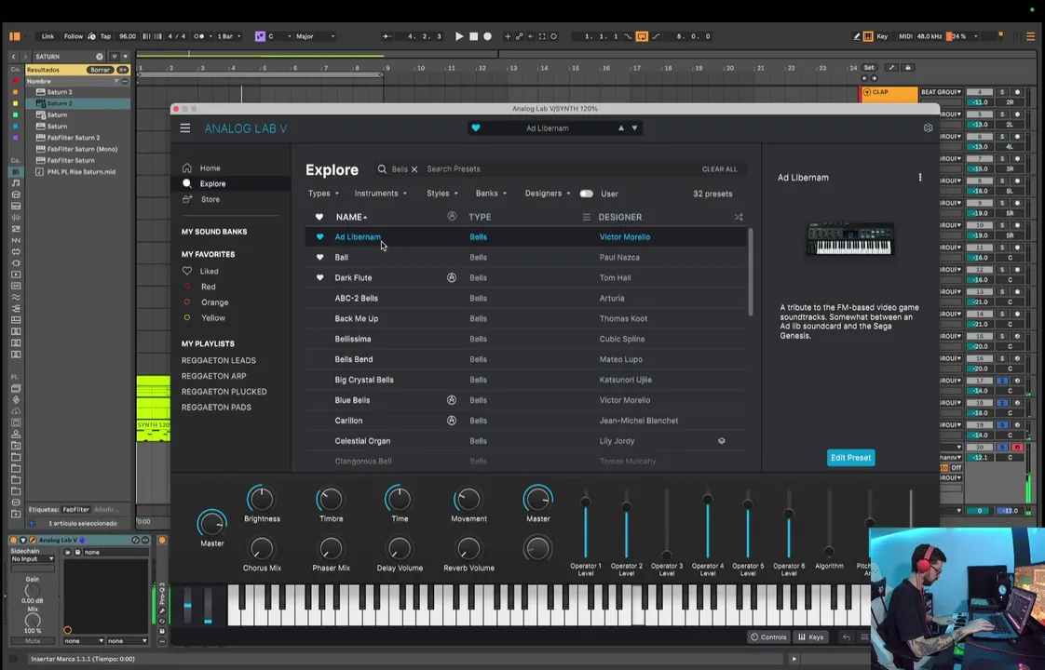Image resolution: width=1045 pixels, height=670 pixels.
Task: Click the Set locator button
Action: 869,68
